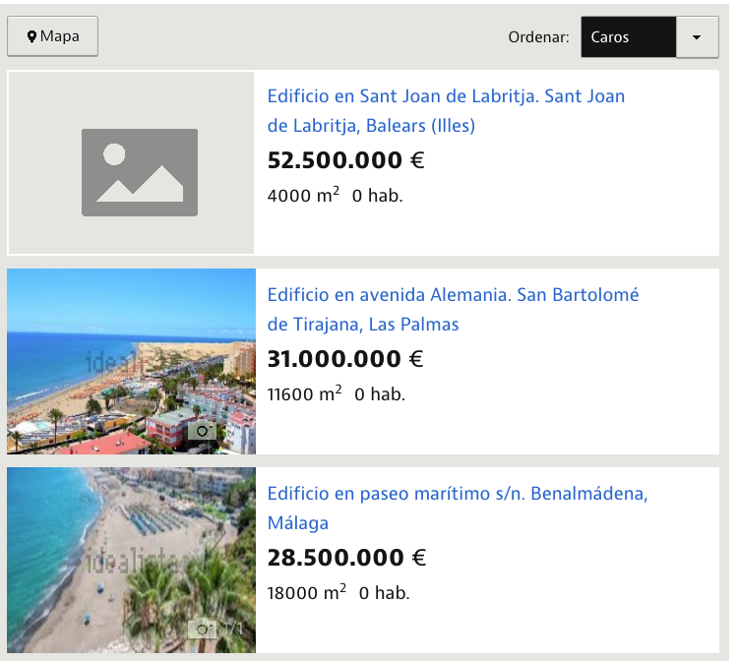Open the Mapa map view button
The height and width of the screenshot is (661, 737).
click(53, 37)
